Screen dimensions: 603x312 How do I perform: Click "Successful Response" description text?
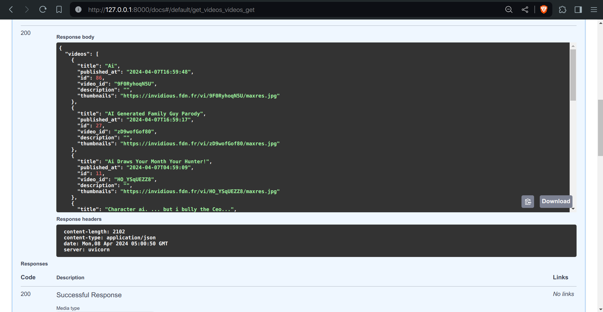[89, 295]
